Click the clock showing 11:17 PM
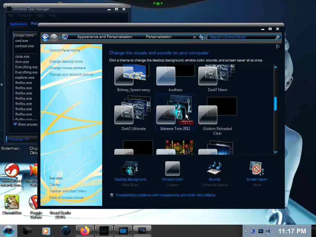Image resolution: width=316 pixels, height=237 pixels. pos(292,231)
